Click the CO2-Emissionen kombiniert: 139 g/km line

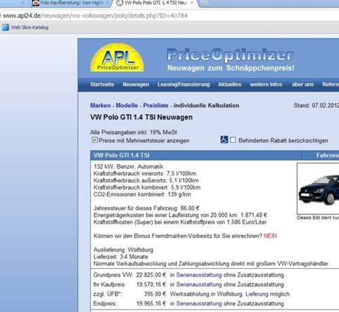[x=142, y=195]
